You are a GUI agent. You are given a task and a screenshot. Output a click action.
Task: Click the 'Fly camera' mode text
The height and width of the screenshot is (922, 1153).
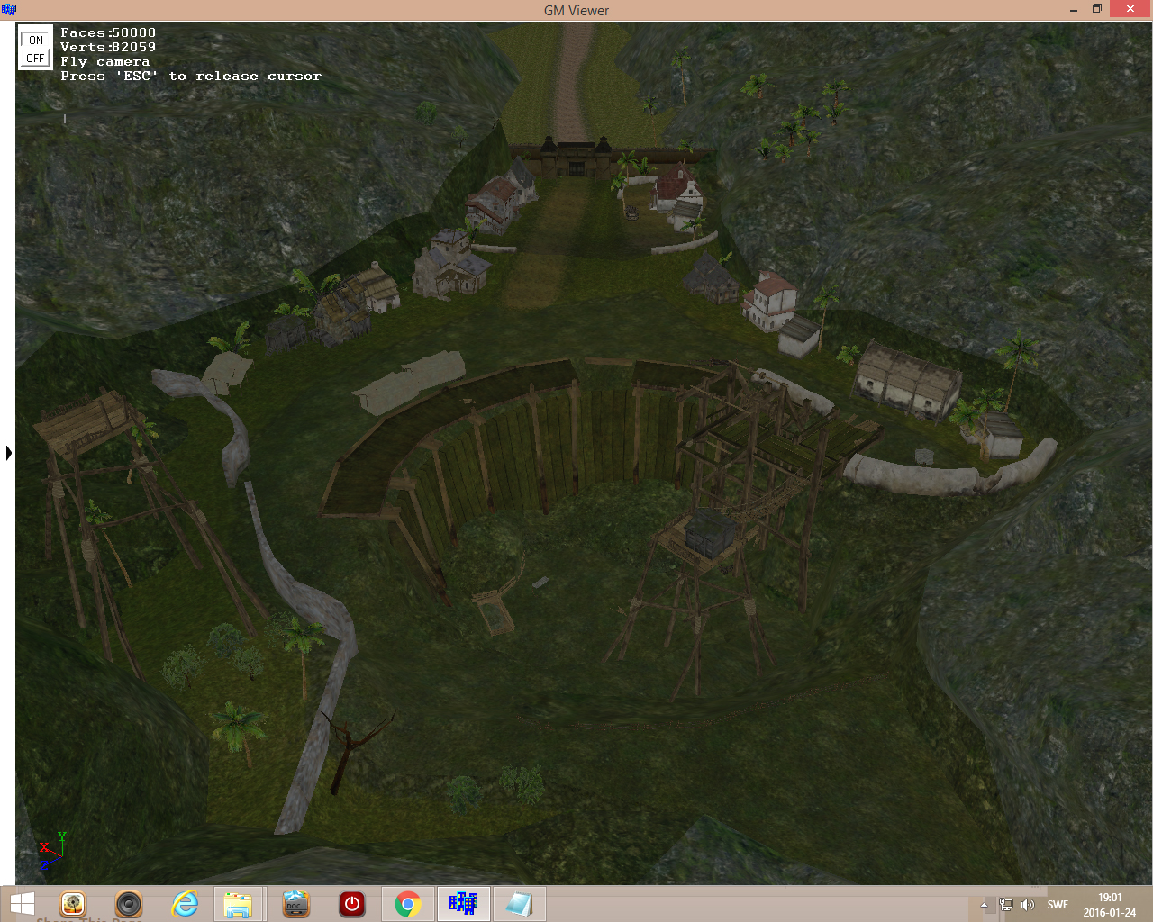105,62
